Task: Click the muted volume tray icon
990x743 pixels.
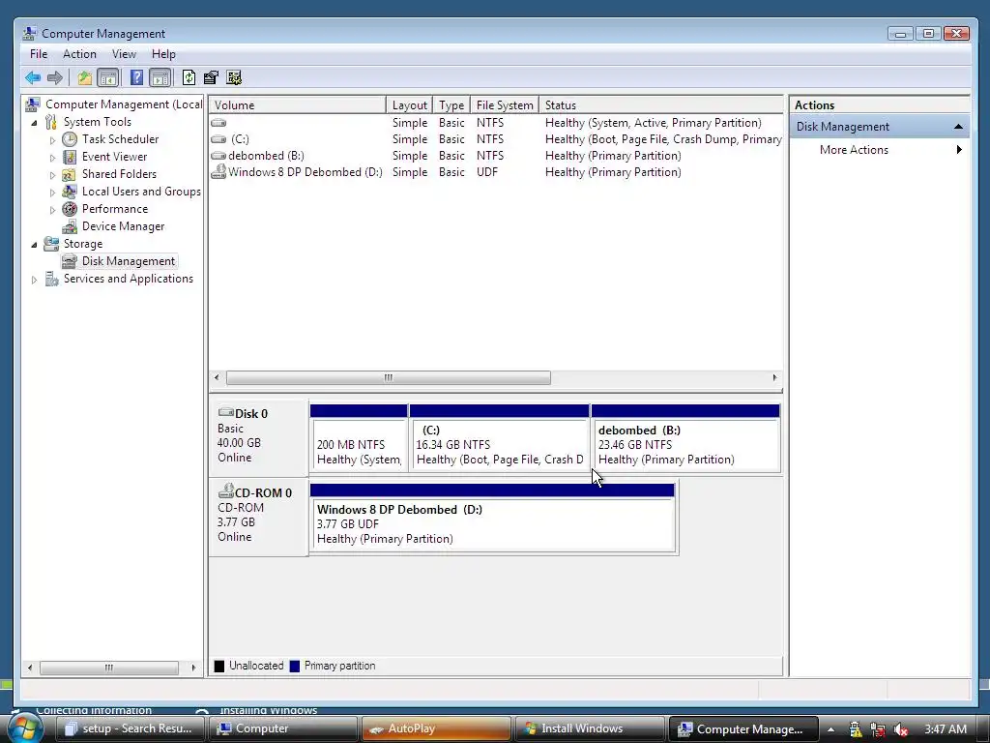Action: coord(901,729)
